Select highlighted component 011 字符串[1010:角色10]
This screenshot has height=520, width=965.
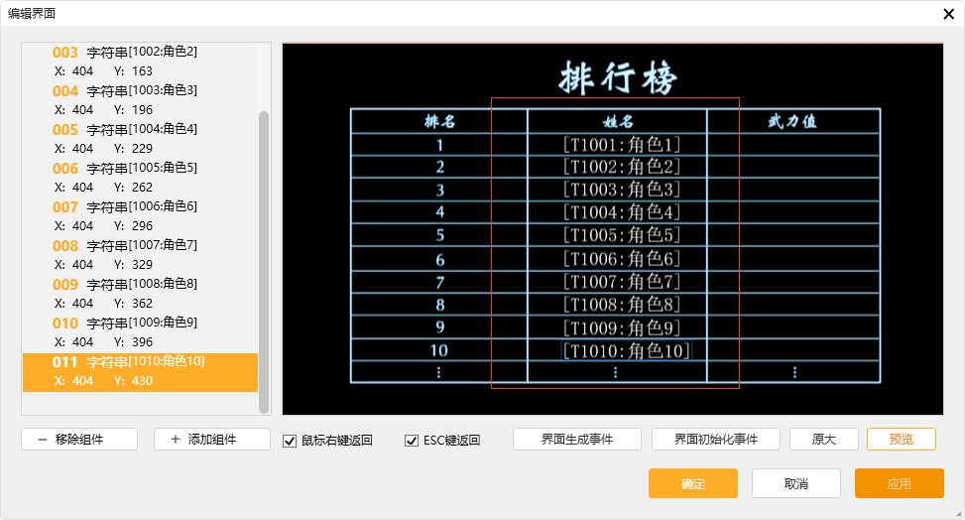139,371
